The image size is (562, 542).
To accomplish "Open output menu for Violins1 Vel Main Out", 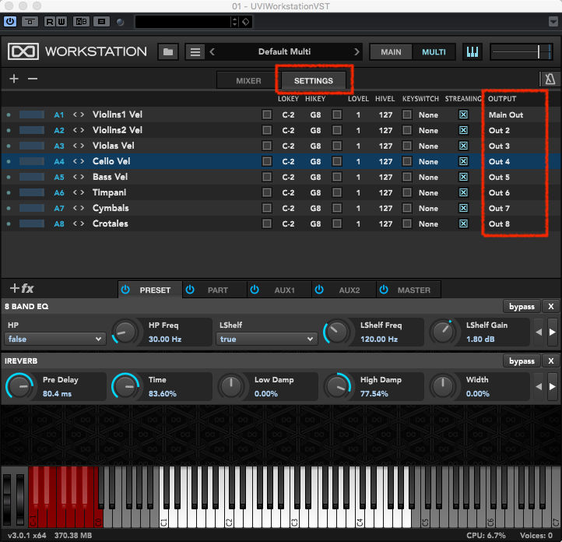I will (506, 114).
